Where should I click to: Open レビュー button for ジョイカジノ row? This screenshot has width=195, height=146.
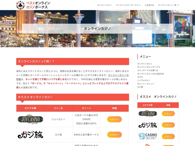114,119
